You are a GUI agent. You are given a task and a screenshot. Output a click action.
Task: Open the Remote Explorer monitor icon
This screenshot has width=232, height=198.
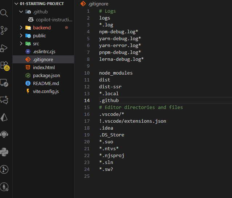(x=4, y=83)
